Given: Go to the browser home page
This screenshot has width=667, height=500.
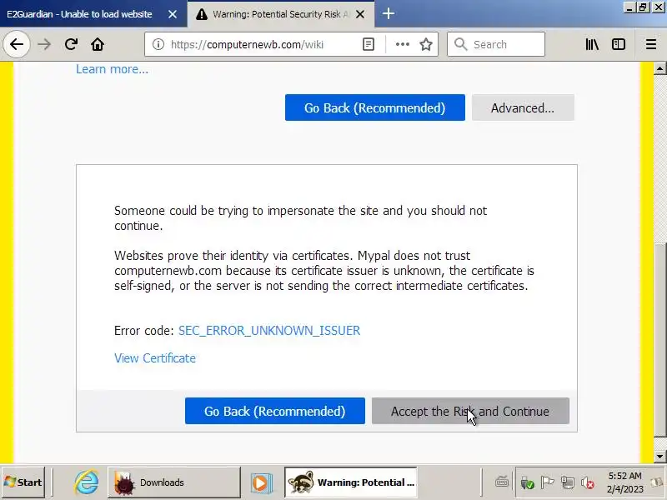Looking at the screenshot, I should [x=98, y=44].
